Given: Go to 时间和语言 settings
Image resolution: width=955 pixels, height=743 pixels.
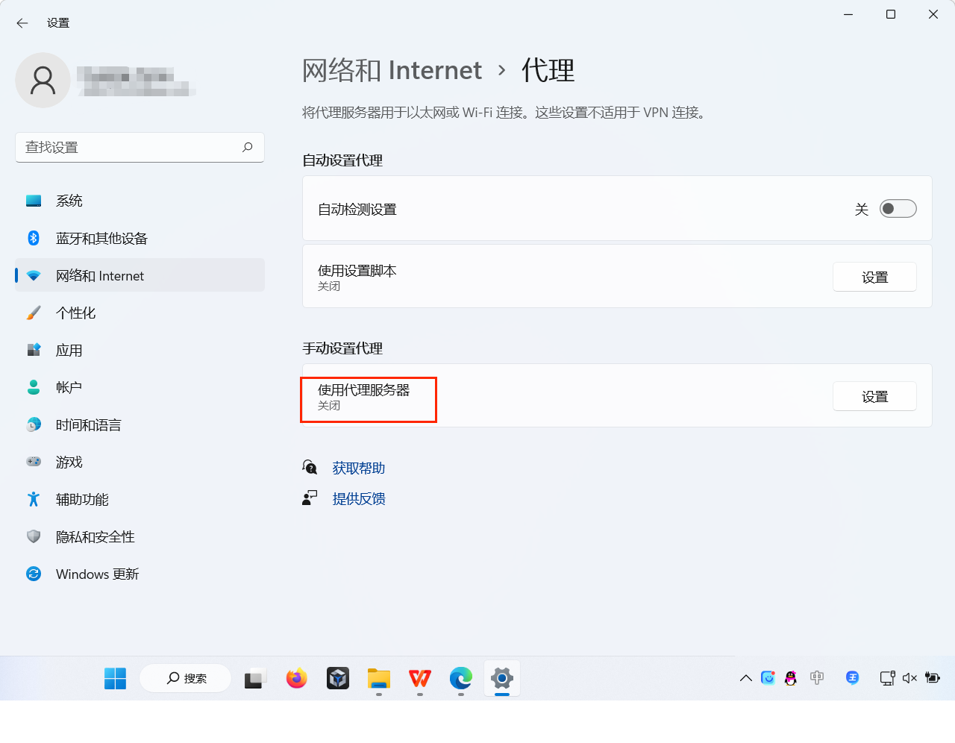Looking at the screenshot, I should (140, 424).
